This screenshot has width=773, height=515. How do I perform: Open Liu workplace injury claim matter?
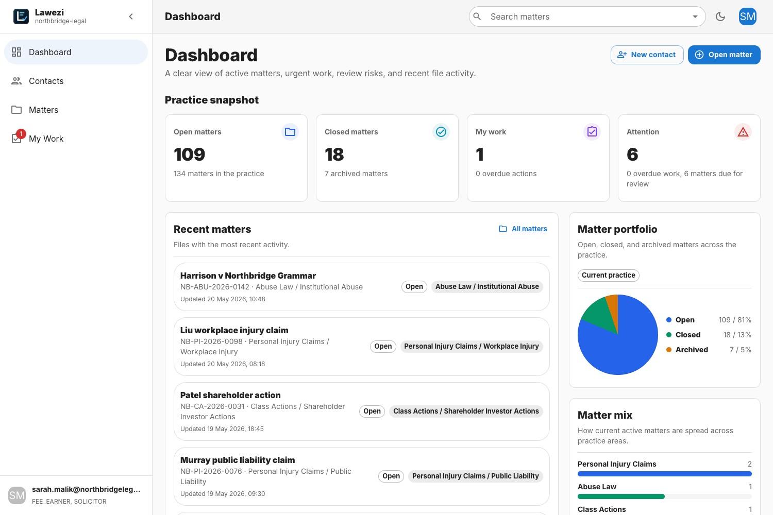tap(362, 347)
